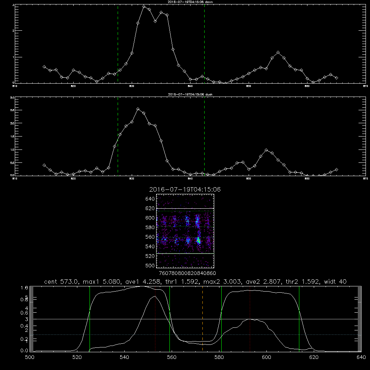The height and width of the screenshot is (370, 370).
Task: Click the 'cent 573.0' value in stats line
Action: (61, 282)
